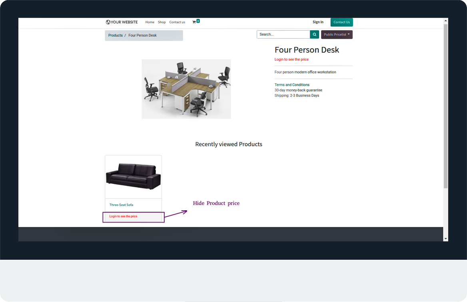467x302 pixels.
Task: Click the Four Person Desk product image
Action: coord(186,89)
